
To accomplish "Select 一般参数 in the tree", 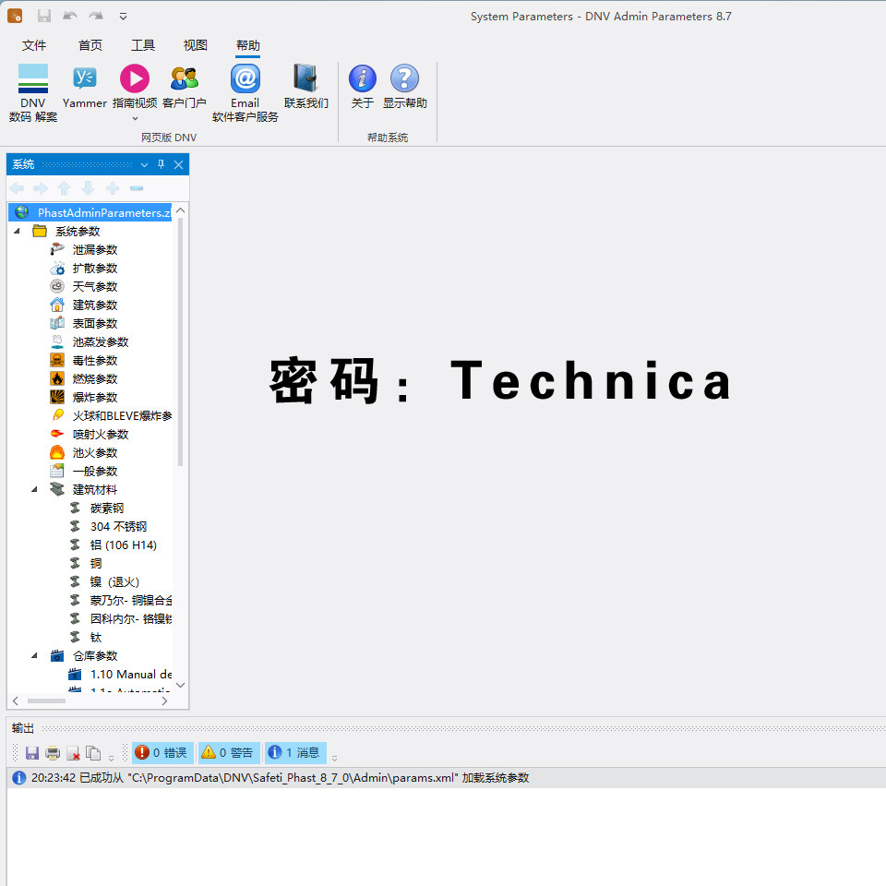I will [95, 472].
